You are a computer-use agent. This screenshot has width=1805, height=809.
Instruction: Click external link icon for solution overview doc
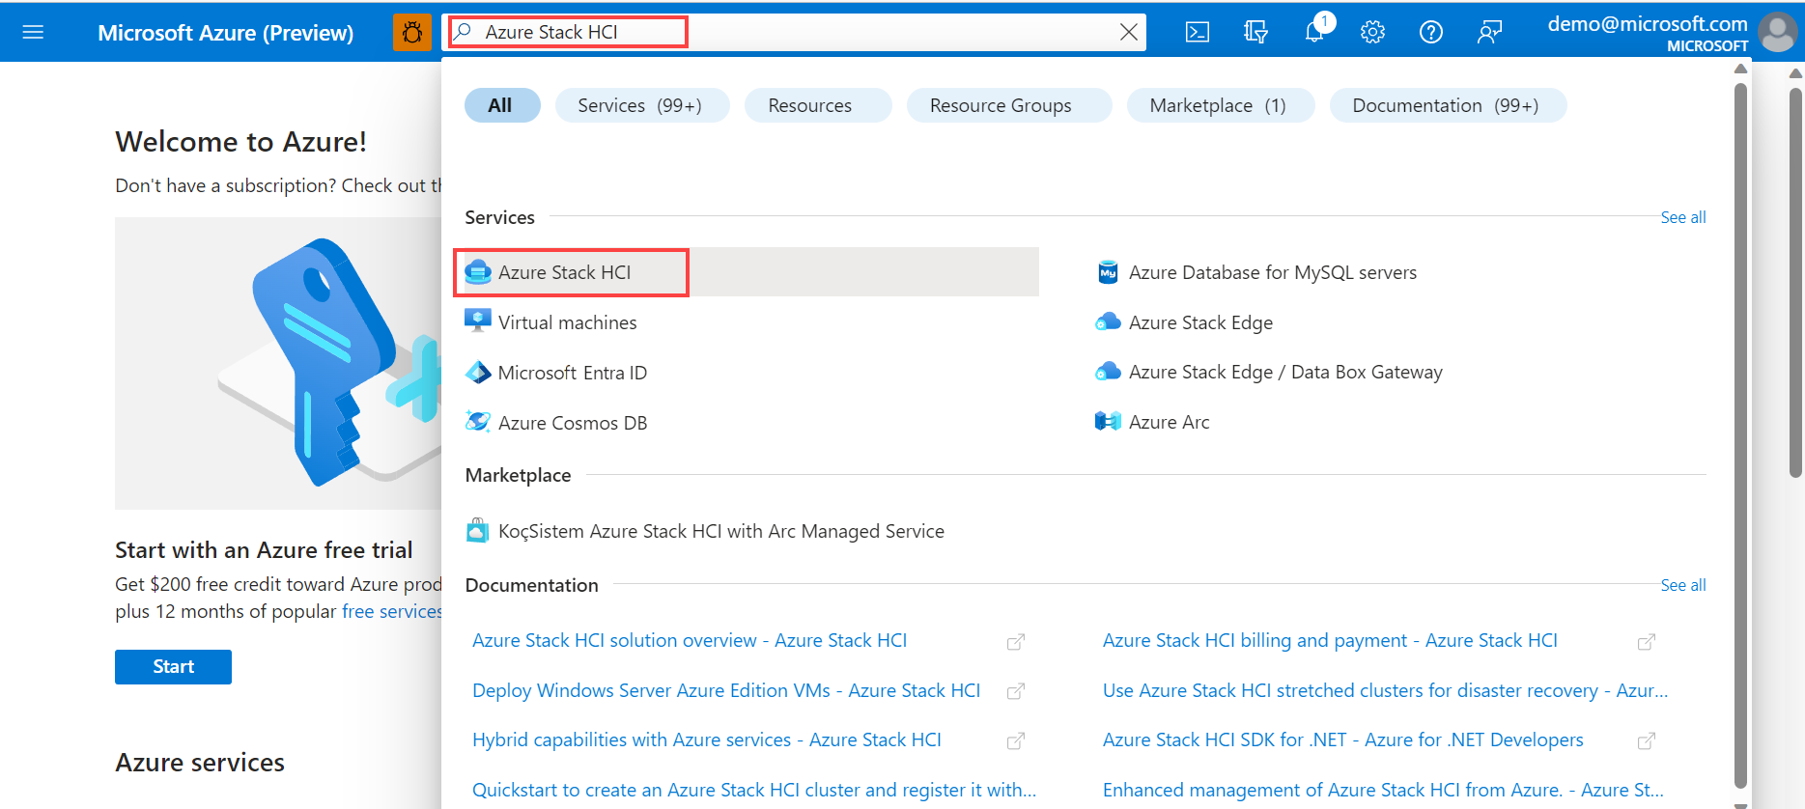[1016, 642]
